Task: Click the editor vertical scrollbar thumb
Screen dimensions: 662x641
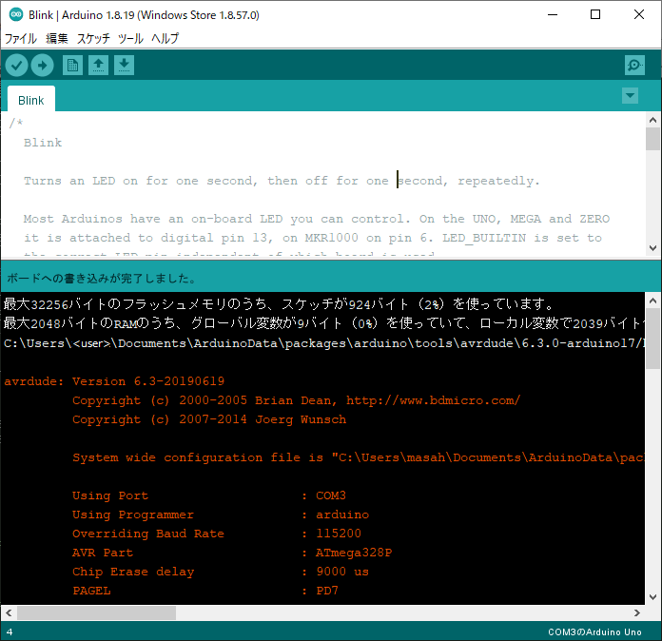Action: click(652, 139)
